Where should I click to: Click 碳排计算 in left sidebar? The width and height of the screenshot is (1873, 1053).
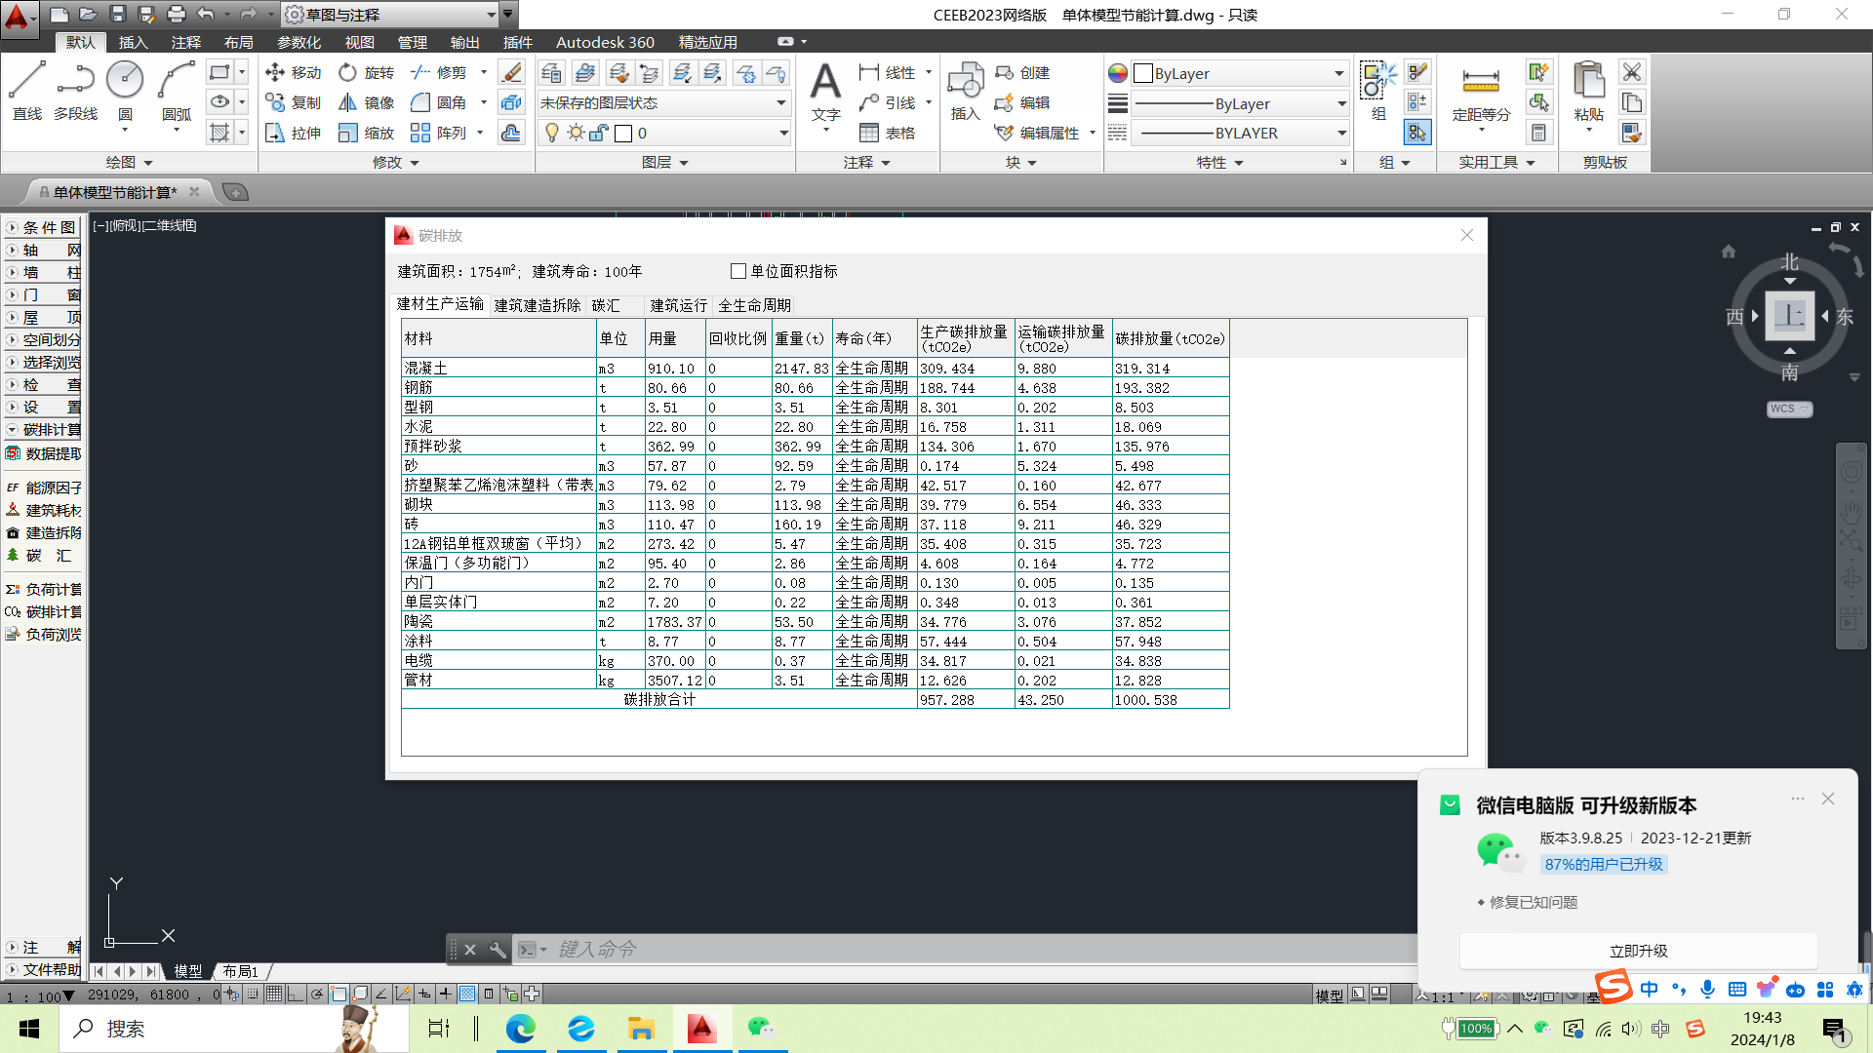tap(54, 612)
